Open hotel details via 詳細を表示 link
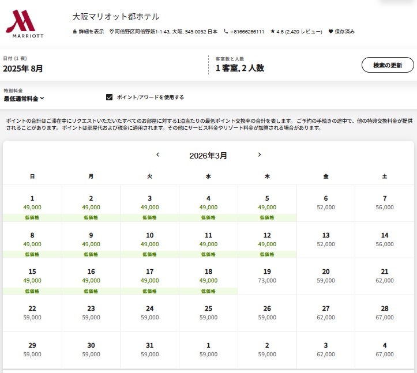 (88, 32)
